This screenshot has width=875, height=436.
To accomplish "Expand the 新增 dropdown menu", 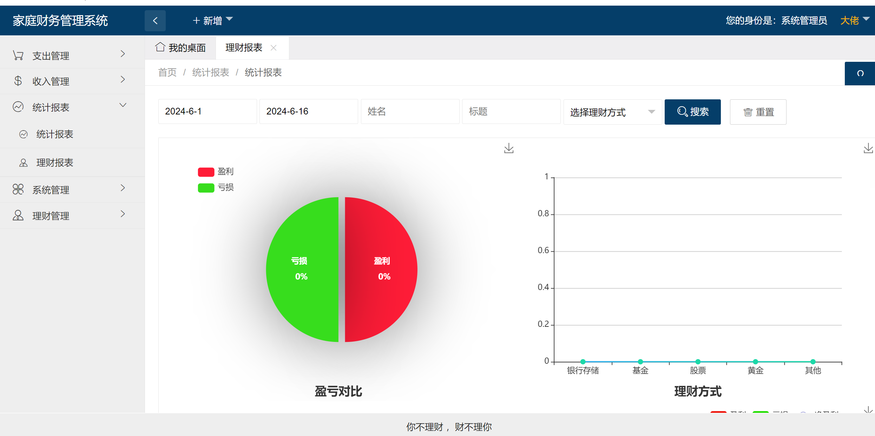I will [213, 21].
